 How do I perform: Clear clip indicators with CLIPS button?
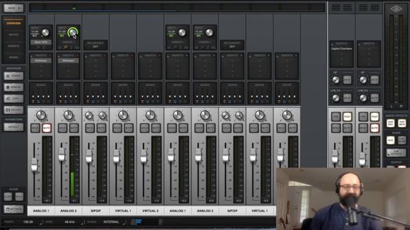(8, 196)
